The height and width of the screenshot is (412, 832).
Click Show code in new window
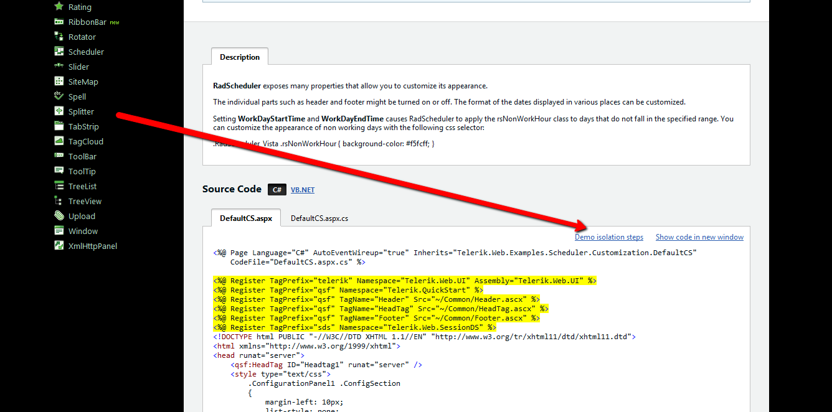tap(699, 237)
